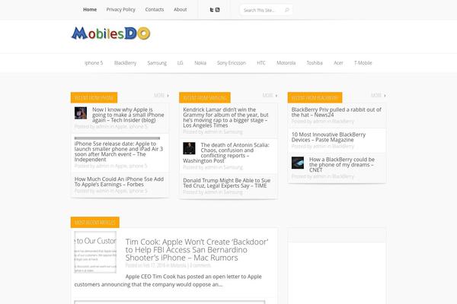The image size is (457, 304).
Task: Open The death of Antonin Scalia article
Action: [226, 153]
